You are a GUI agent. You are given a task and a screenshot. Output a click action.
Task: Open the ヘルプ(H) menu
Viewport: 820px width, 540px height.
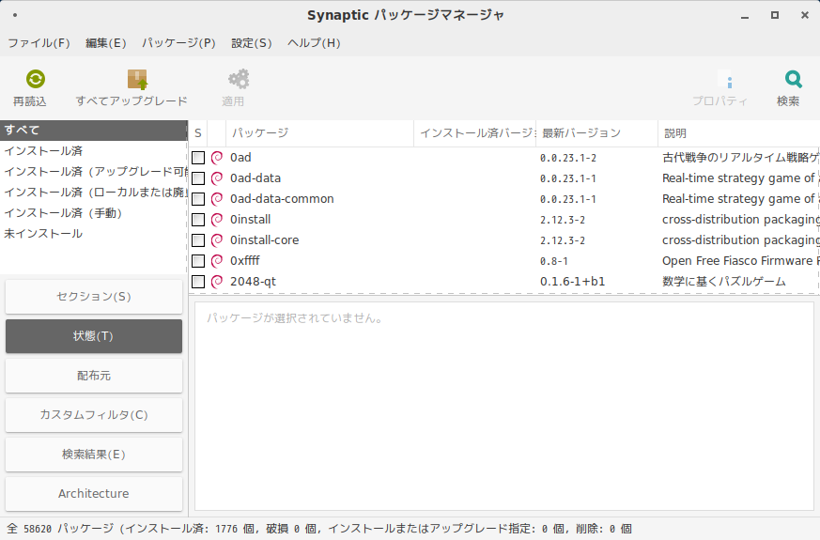(x=314, y=43)
